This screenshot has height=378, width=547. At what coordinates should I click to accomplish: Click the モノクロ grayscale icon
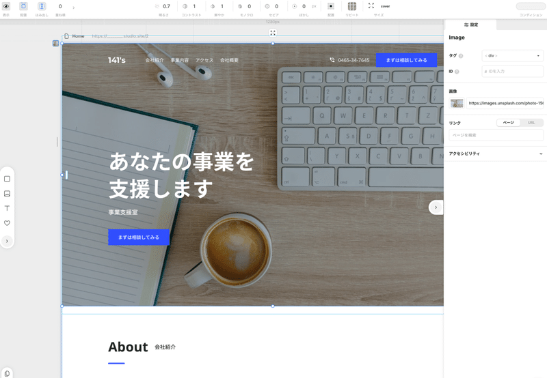(240, 6)
